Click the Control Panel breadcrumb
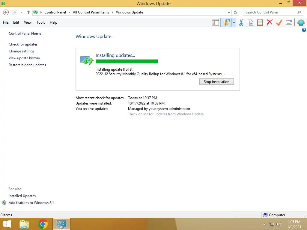 tap(55, 12)
